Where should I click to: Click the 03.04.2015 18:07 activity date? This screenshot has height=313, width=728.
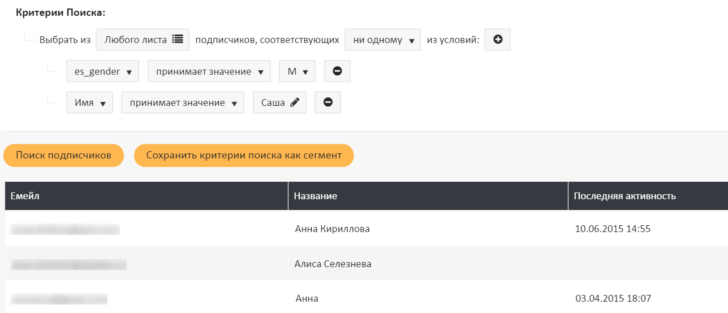click(611, 298)
